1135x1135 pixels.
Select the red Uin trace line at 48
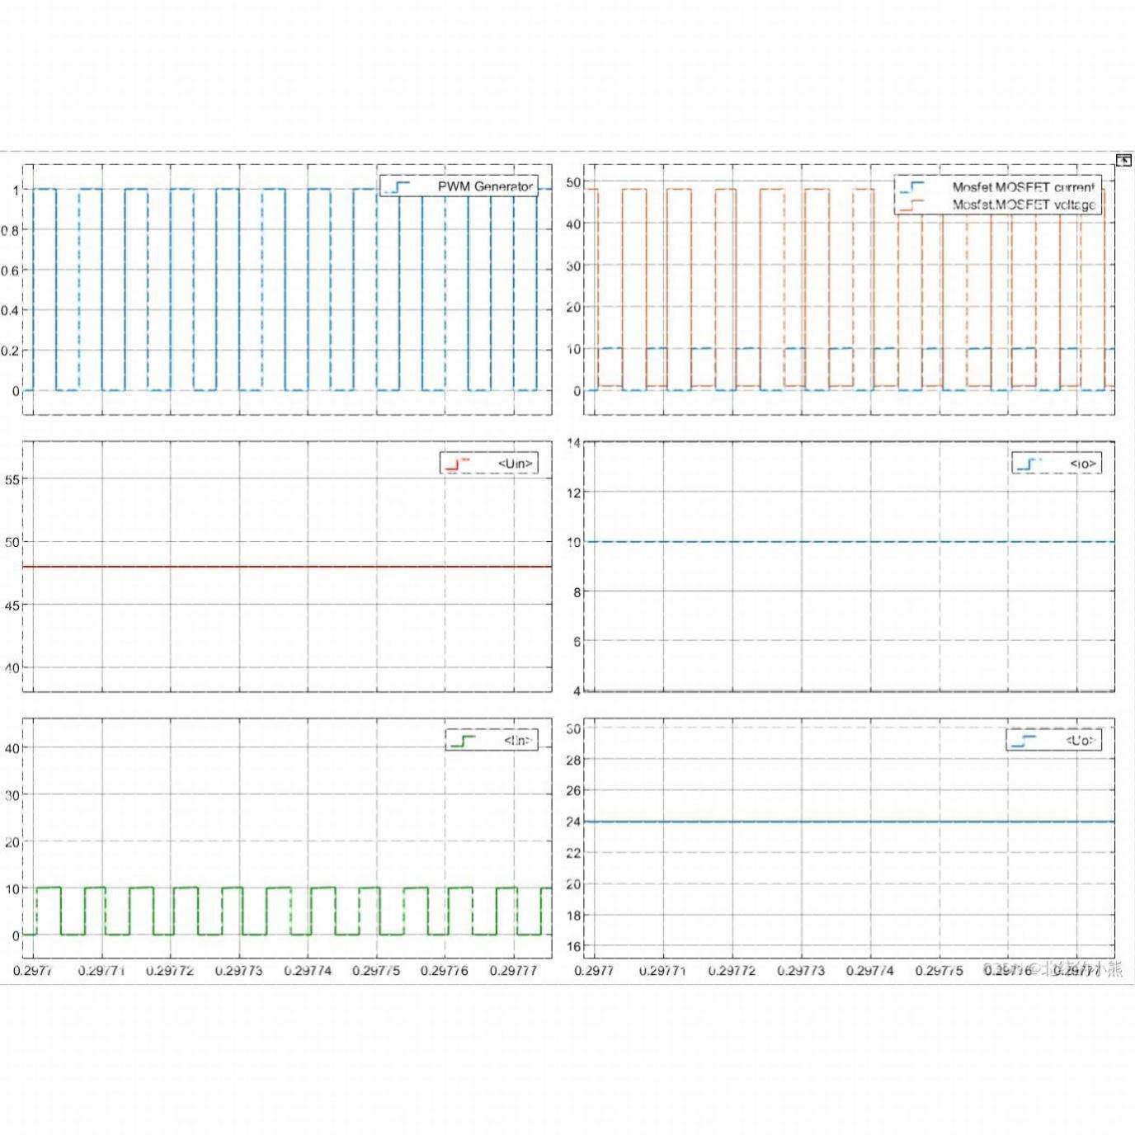click(287, 567)
